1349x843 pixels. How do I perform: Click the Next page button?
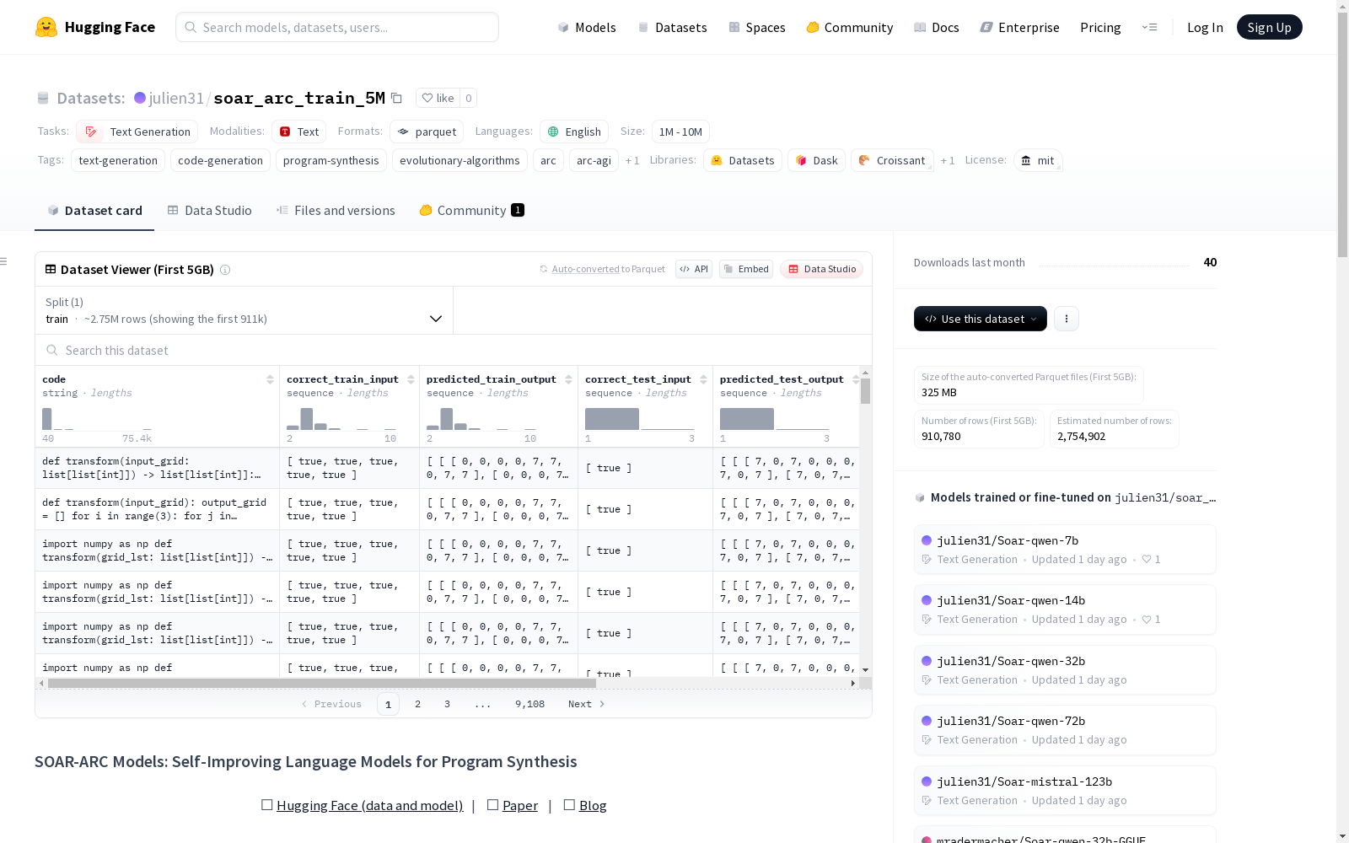pos(587,704)
